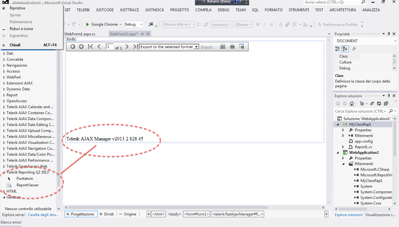Expand the Telerik AJAX Data Components group
The height and width of the screenshot is (227, 399).
pyautogui.click(x=4, y=119)
